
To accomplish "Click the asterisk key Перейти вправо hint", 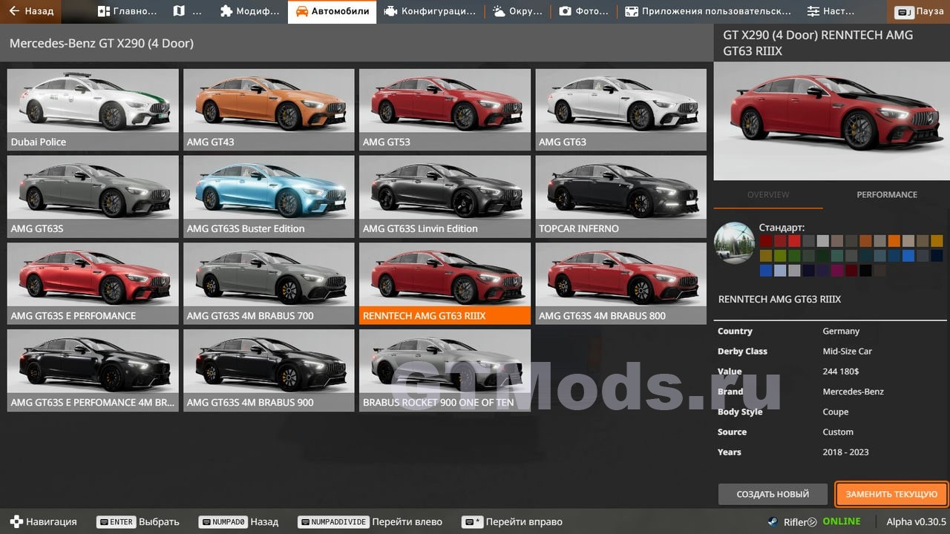I will point(512,521).
